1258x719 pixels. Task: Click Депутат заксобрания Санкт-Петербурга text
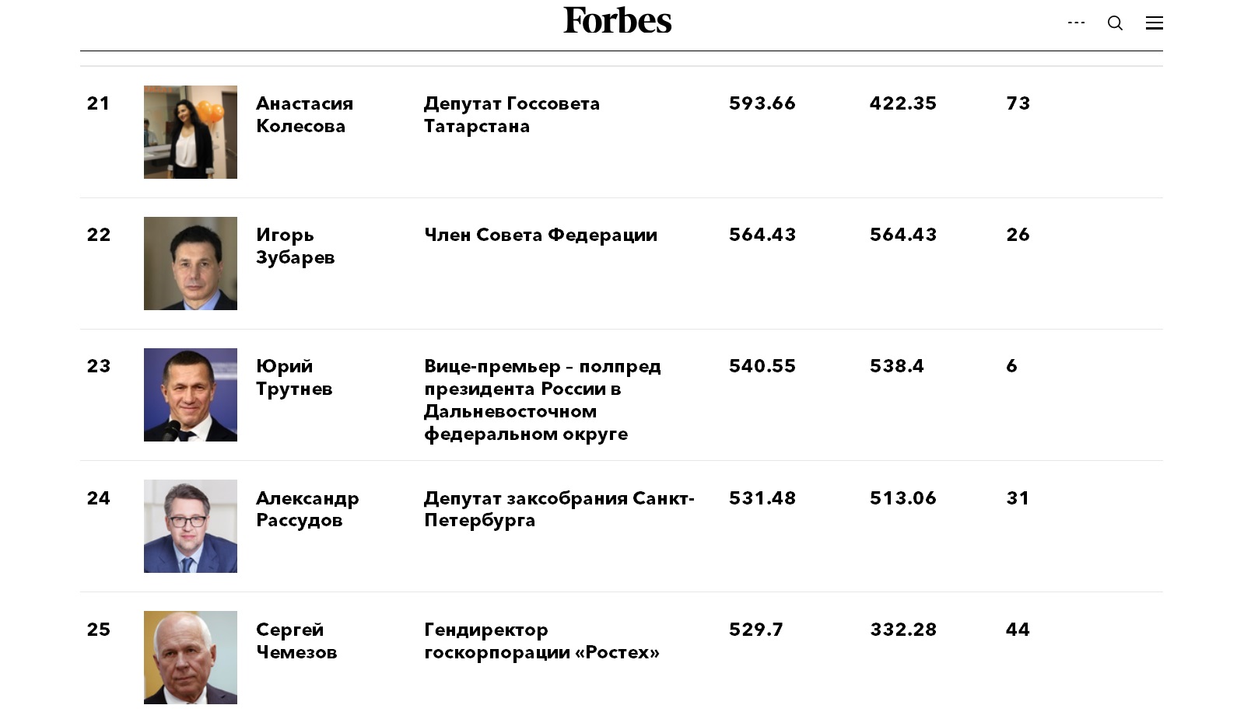coord(559,508)
